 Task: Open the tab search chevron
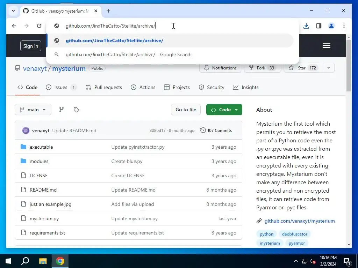pyautogui.click(x=13, y=11)
